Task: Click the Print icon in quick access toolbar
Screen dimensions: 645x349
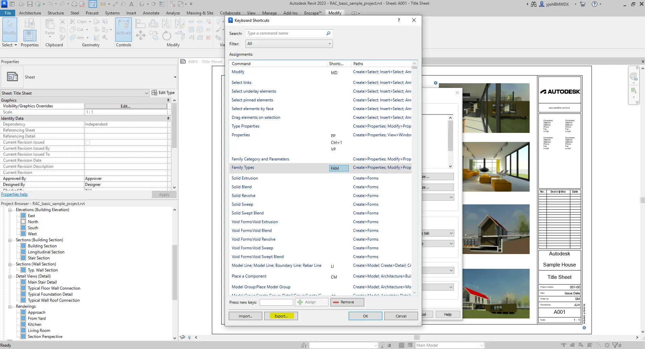Action: pos(74,4)
